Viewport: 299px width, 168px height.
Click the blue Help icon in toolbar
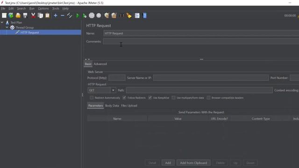click(144, 15)
